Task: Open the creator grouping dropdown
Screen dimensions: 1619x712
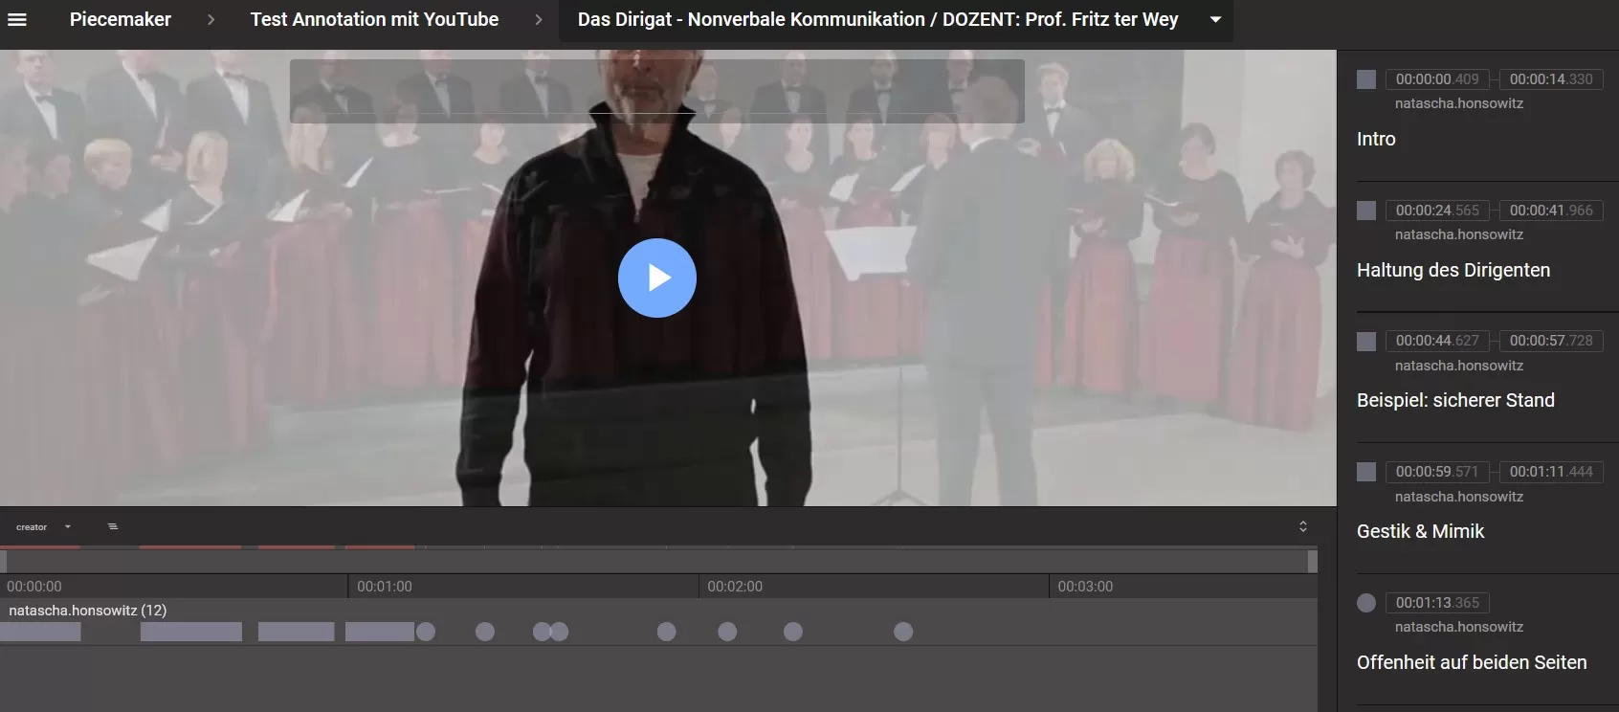Action: coord(44,527)
